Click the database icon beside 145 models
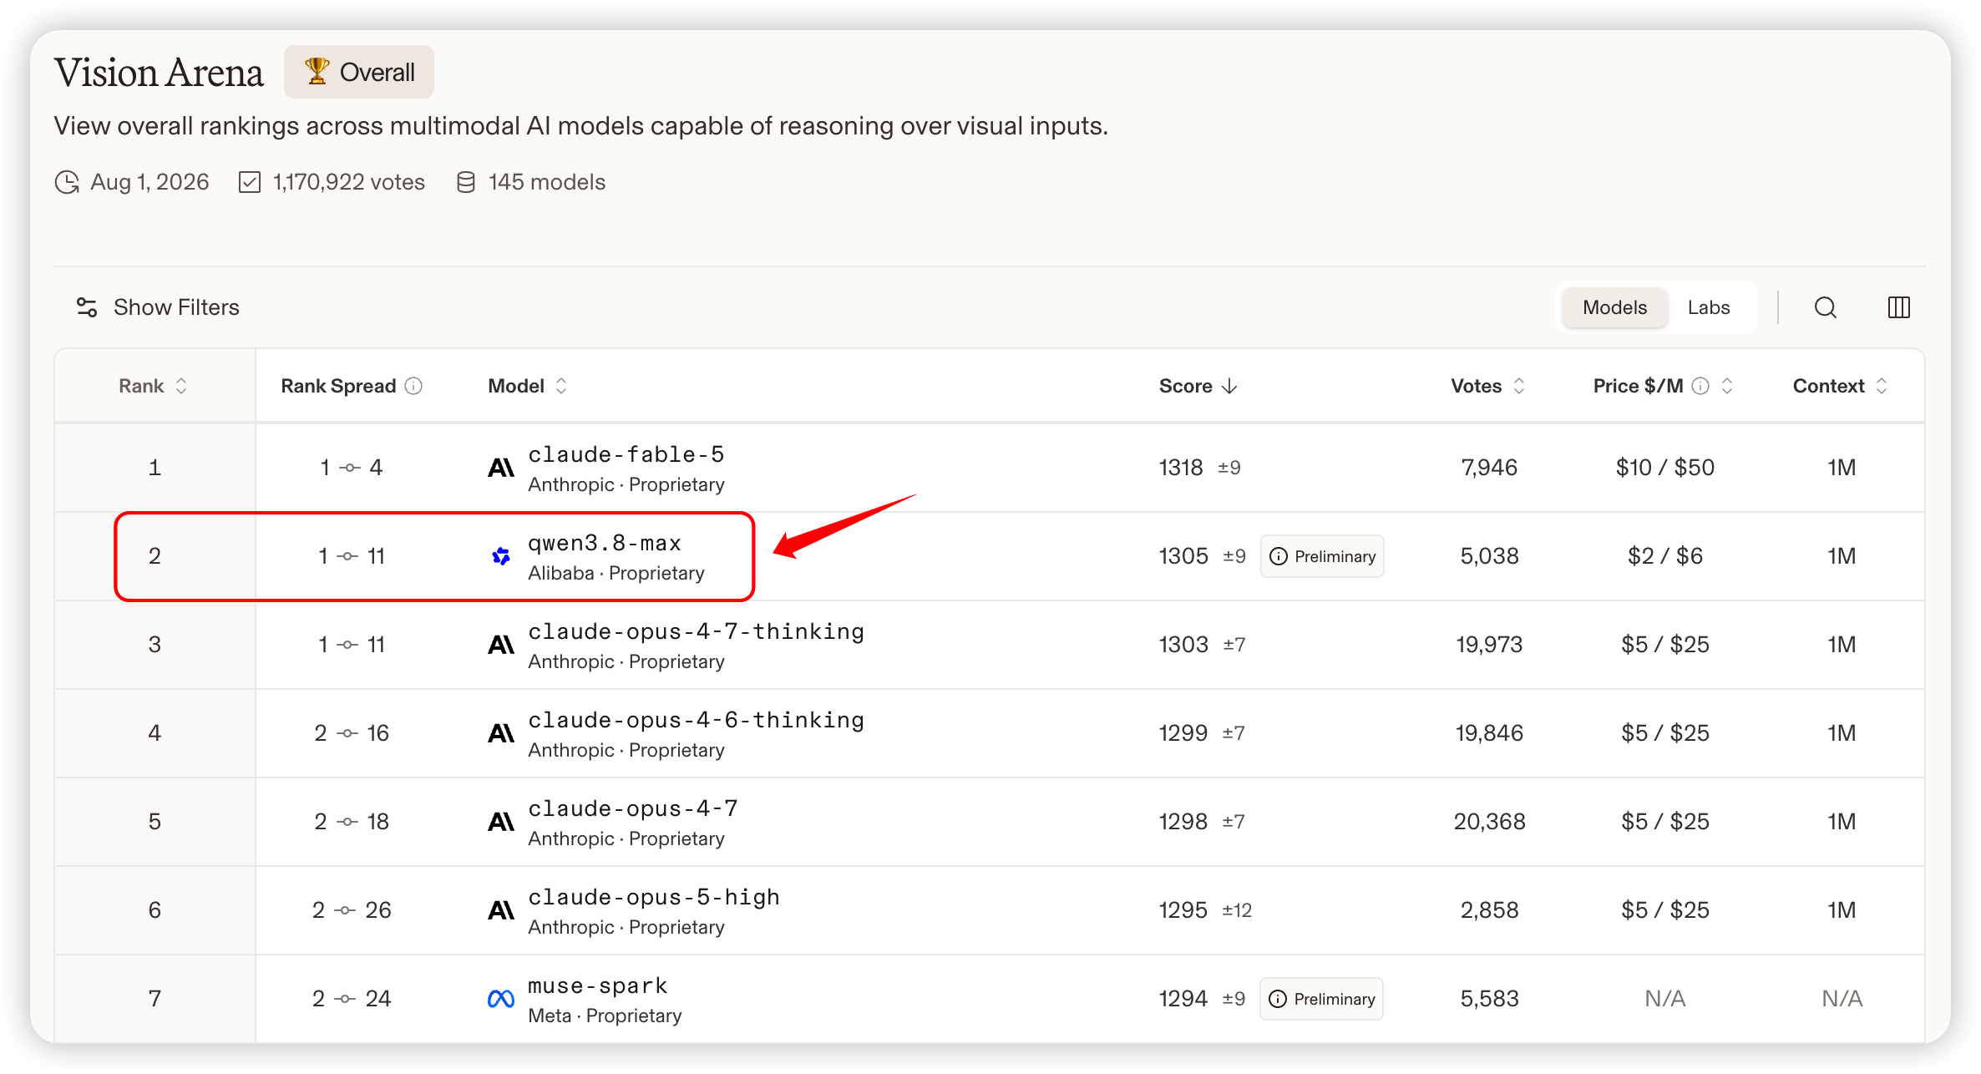Viewport: 1981px width, 1074px height. coord(466,182)
